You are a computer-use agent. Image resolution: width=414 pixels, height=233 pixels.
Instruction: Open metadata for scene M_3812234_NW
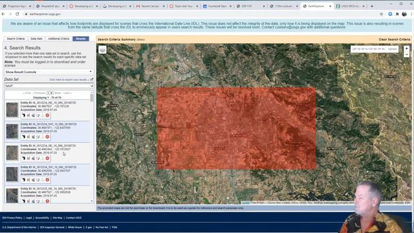point(38,137)
